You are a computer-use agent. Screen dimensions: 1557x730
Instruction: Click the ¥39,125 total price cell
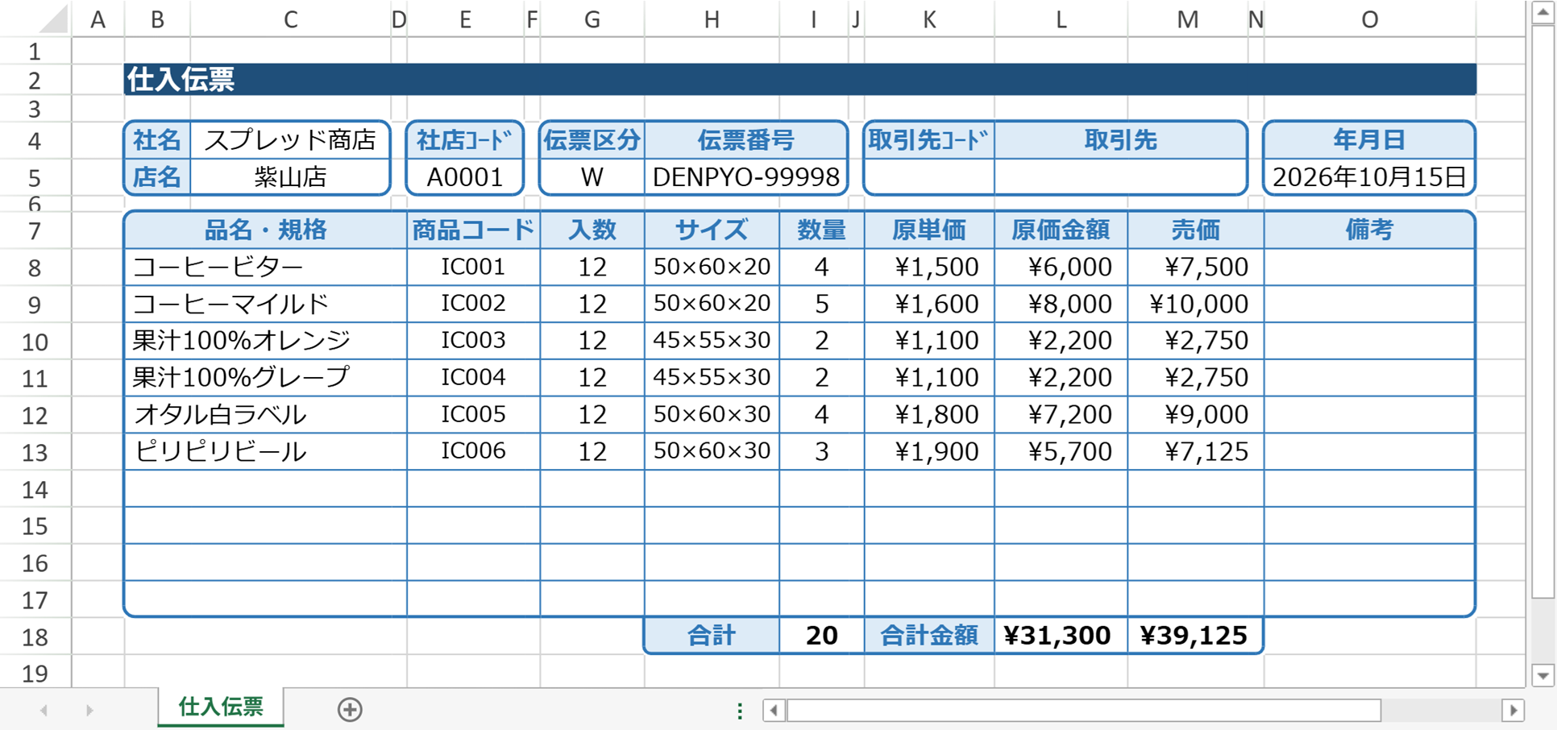click(x=1196, y=636)
